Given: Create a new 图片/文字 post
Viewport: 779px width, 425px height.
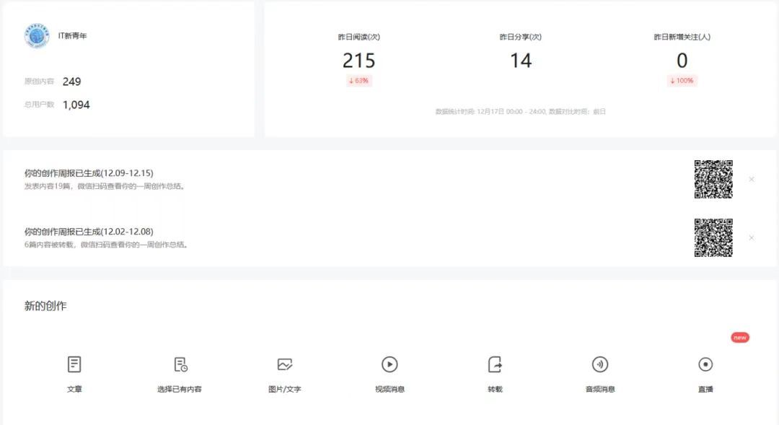Looking at the screenshot, I should tap(284, 364).
